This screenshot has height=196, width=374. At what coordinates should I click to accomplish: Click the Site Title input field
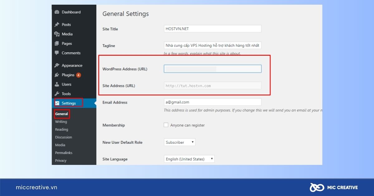tap(213, 29)
